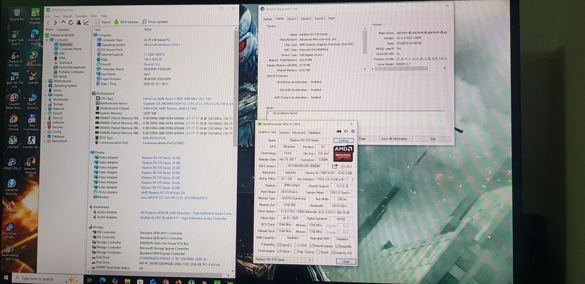This screenshot has height=284, width=585.
Task: Toggle the Ray Tracing checkbox in GPU-Z
Action: [x=296, y=252]
